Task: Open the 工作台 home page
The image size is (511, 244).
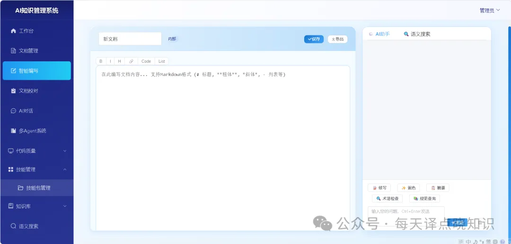Action: coord(36,31)
